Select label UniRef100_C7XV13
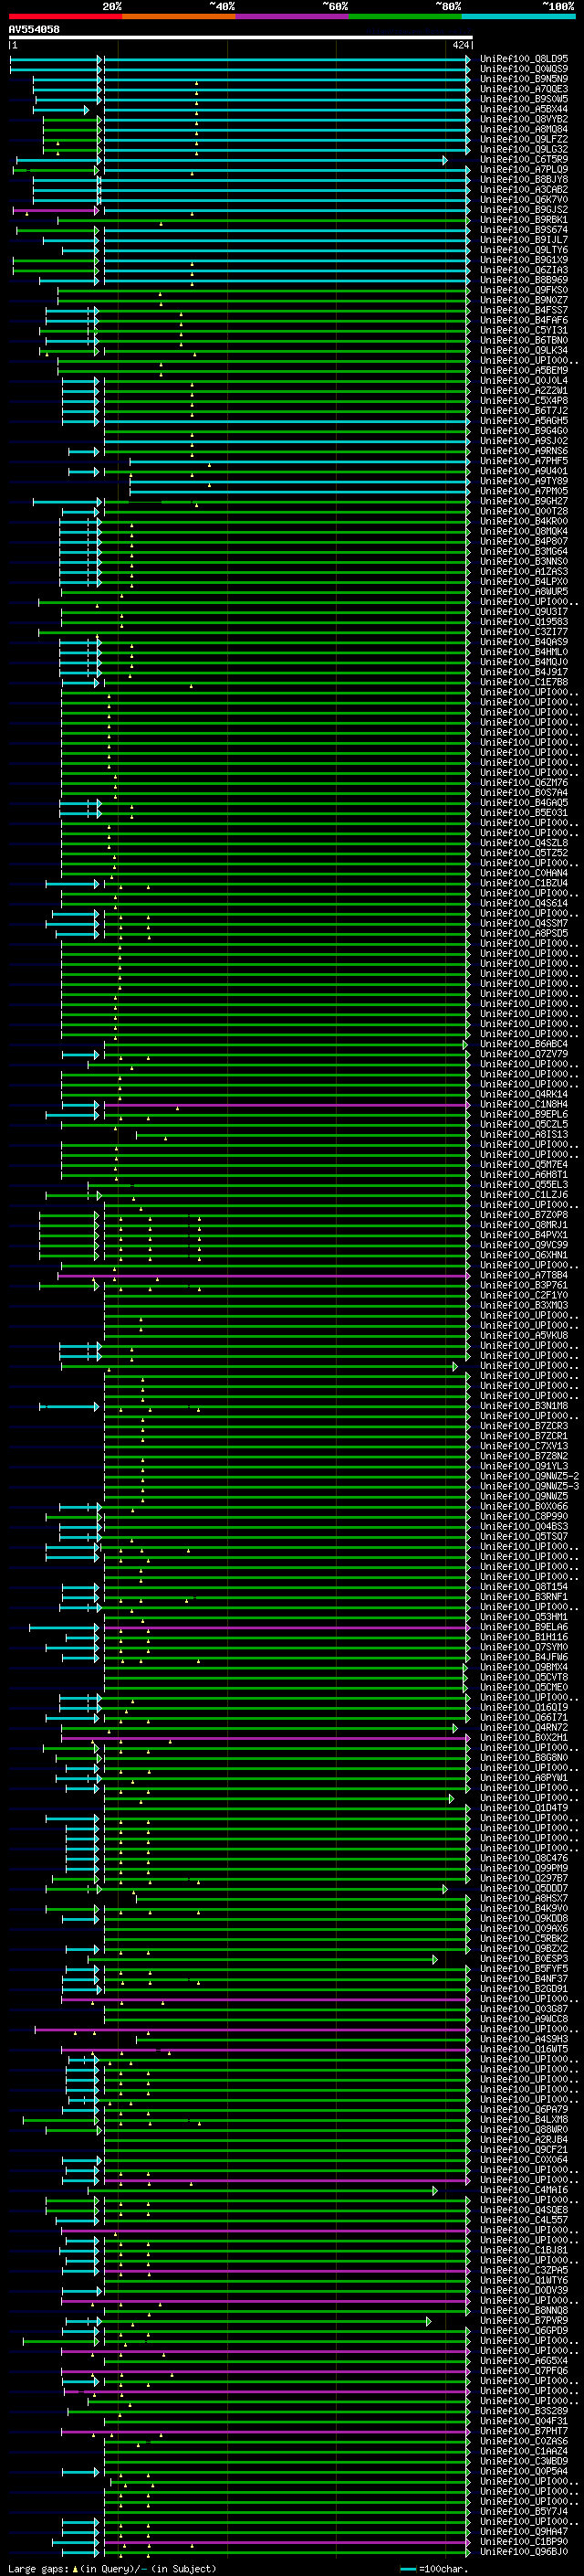Image resolution: width=584 pixels, height=2576 pixels. tap(523, 1446)
